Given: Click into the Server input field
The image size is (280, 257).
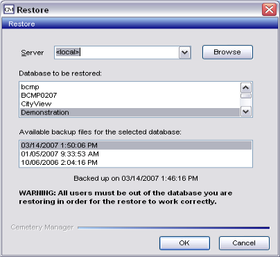Looking at the screenshot, I should point(117,53).
